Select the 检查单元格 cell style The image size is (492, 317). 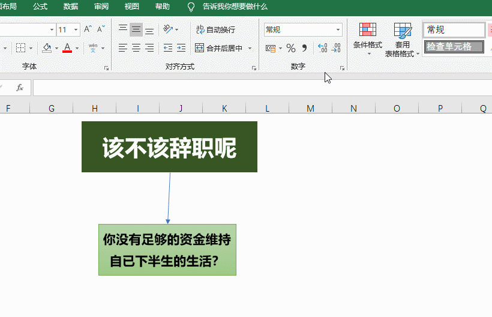click(454, 47)
